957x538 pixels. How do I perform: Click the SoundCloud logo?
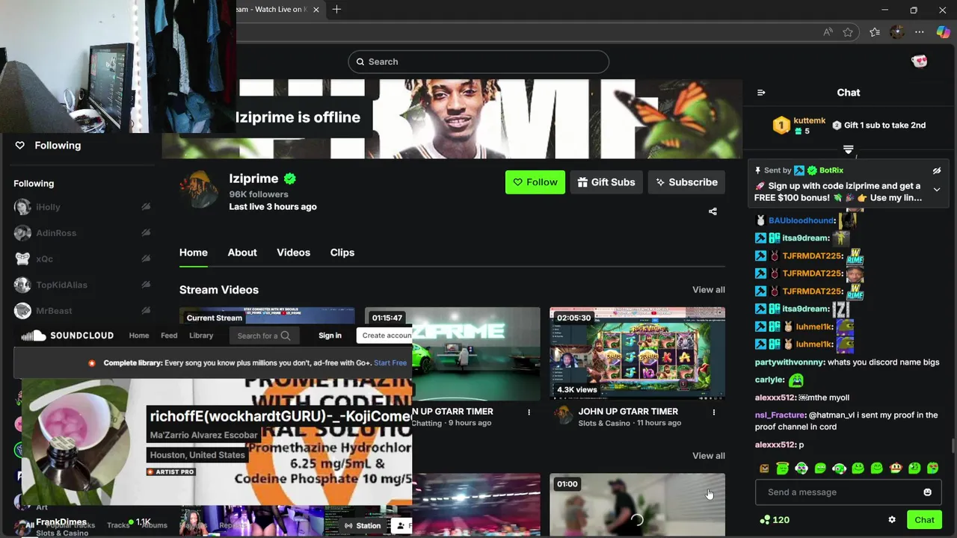point(67,336)
